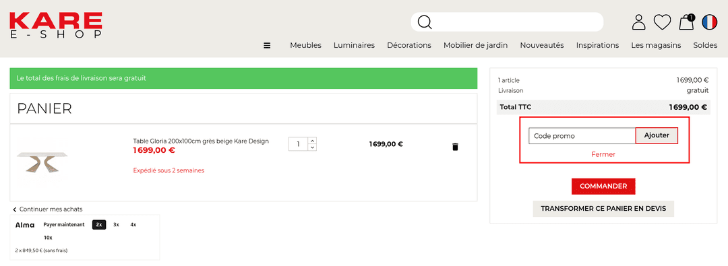Click the 1 article summary label

(508, 80)
